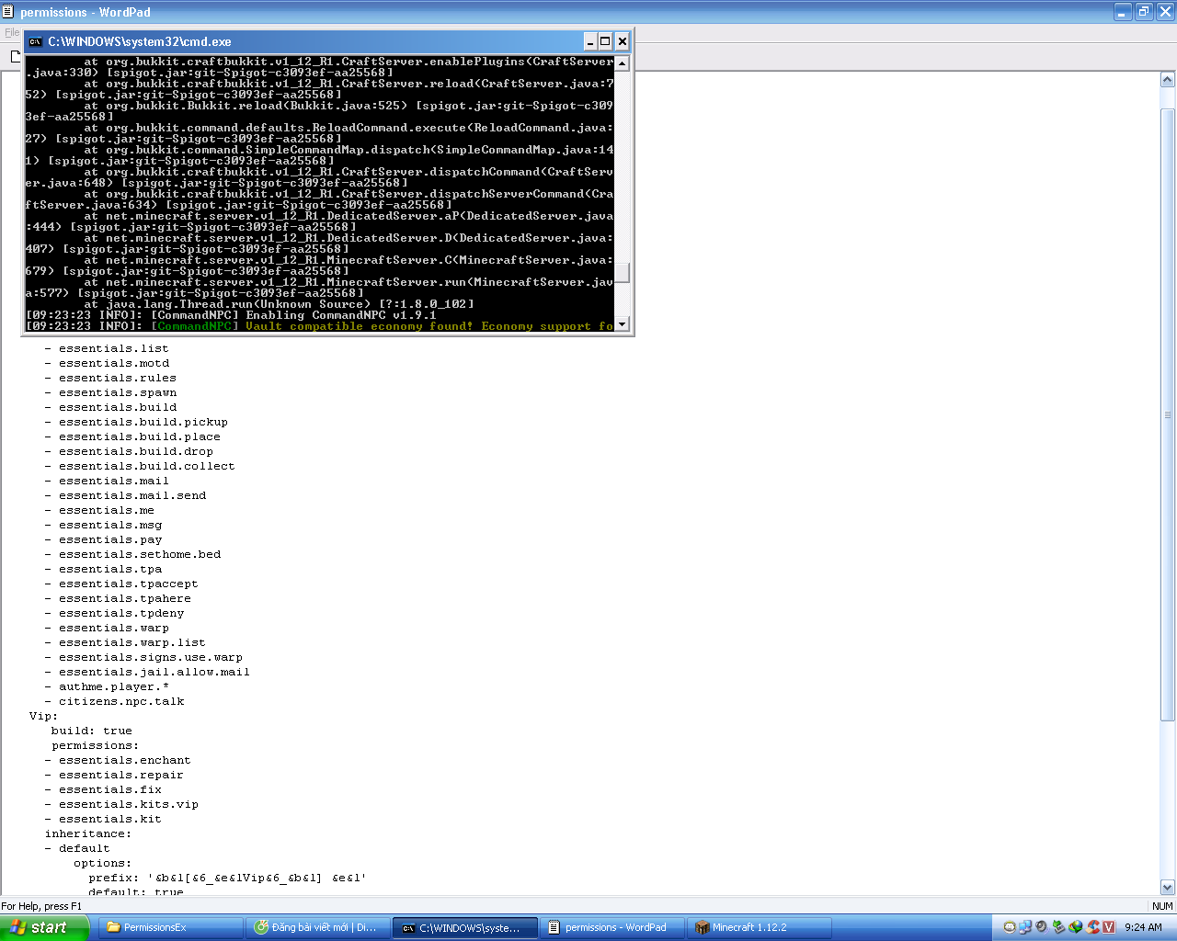1177x941 pixels.
Task: Click the essentials.spawn line
Action: pyautogui.click(x=110, y=392)
